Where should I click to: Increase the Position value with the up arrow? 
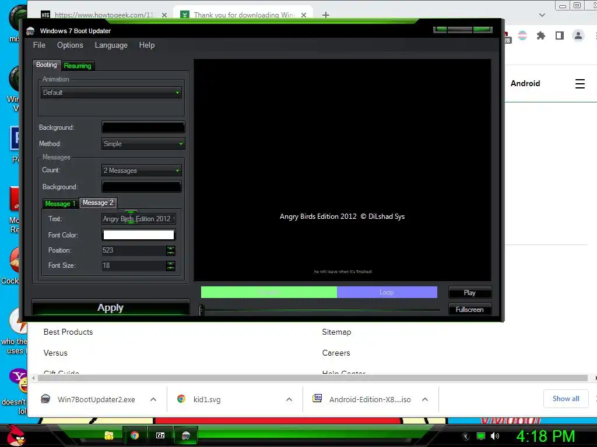coord(171,248)
